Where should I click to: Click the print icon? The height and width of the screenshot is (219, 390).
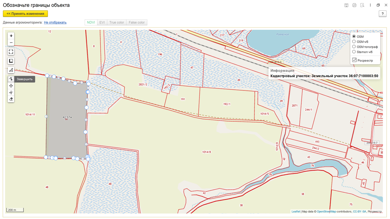point(354,5)
